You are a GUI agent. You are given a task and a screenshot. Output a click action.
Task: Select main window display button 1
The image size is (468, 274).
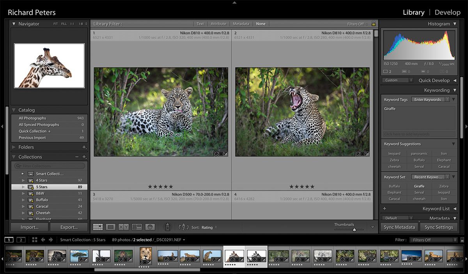(9, 240)
